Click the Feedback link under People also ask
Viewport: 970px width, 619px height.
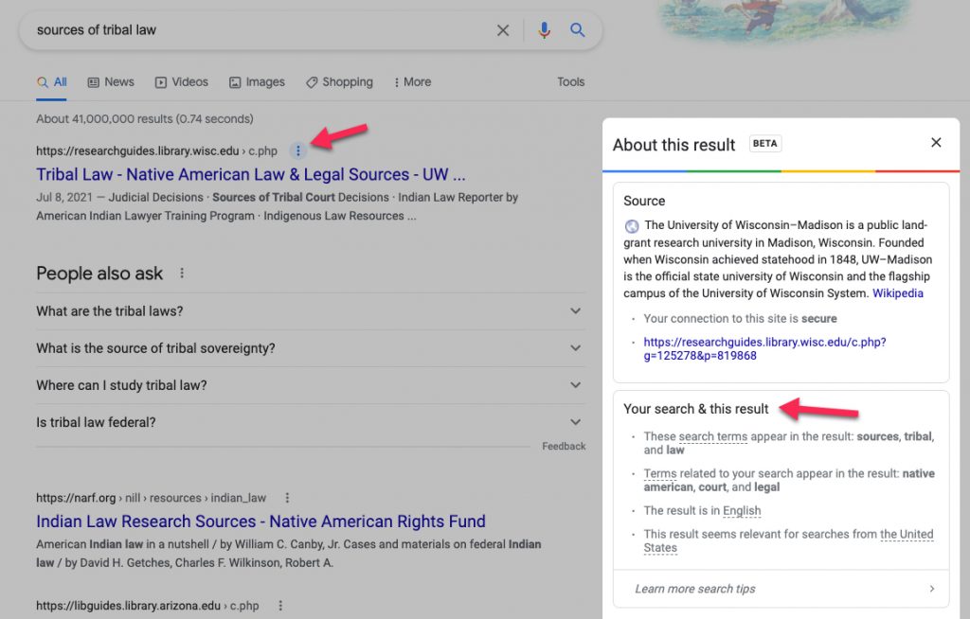[x=564, y=447]
